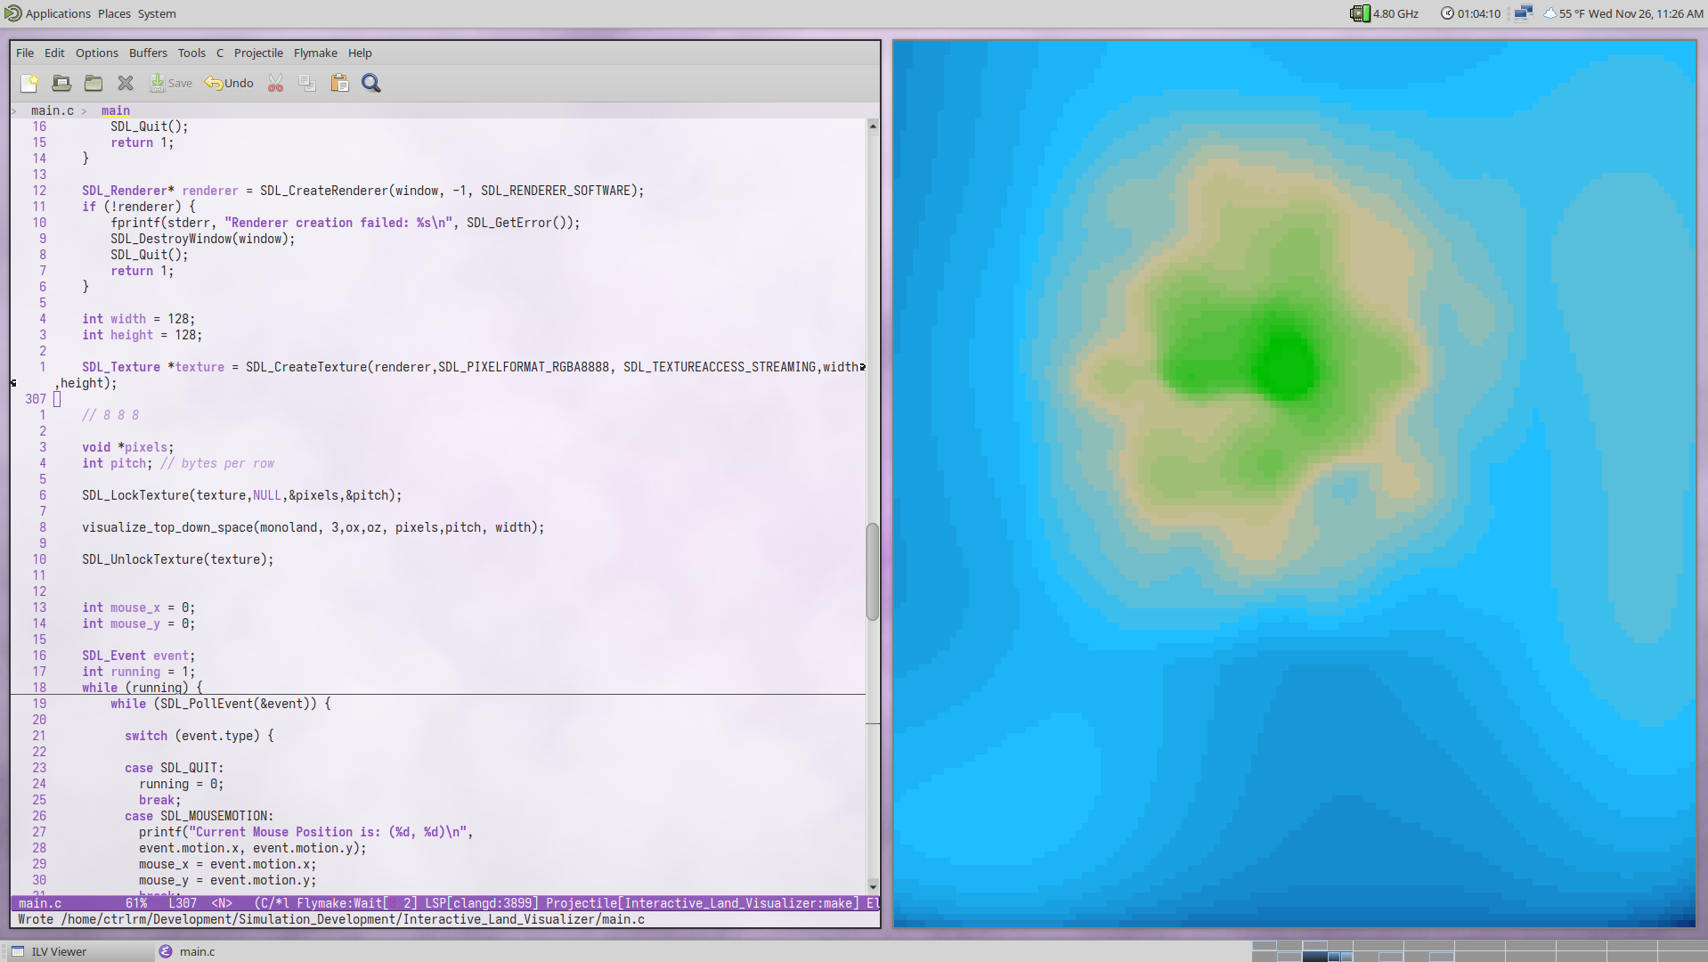Click the SDL_LockTexture line
This screenshot has width=1708, height=962.
tap(242, 495)
